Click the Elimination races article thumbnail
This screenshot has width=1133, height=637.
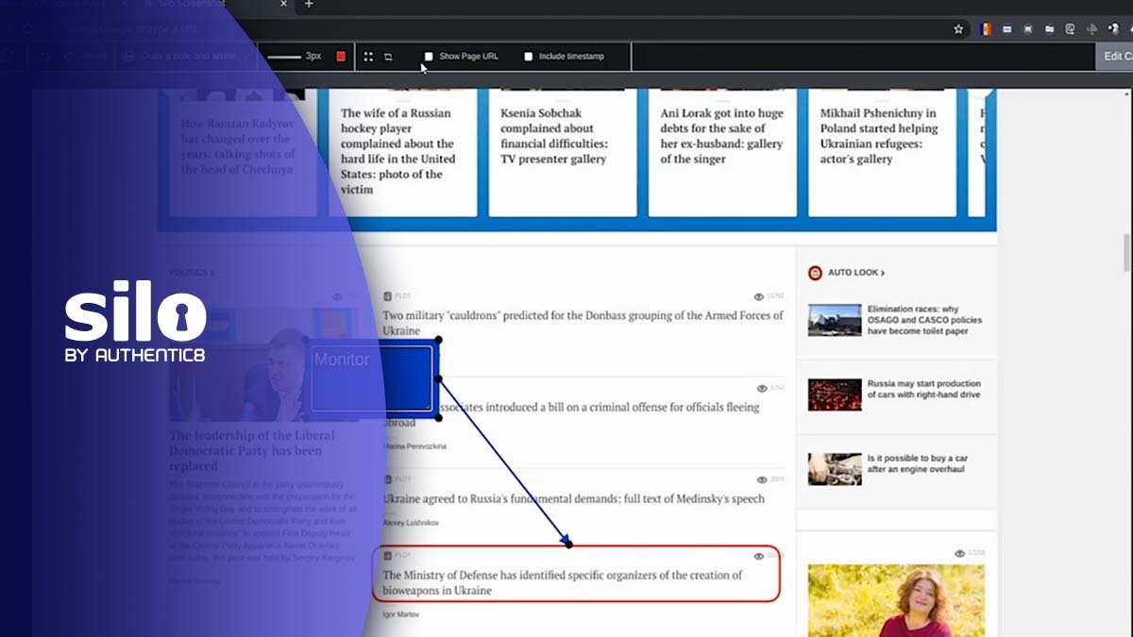click(x=835, y=320)
